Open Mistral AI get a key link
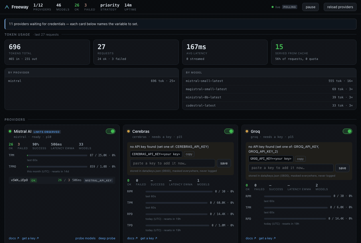This screenshot has height=243, width=361. coord(30,238)
